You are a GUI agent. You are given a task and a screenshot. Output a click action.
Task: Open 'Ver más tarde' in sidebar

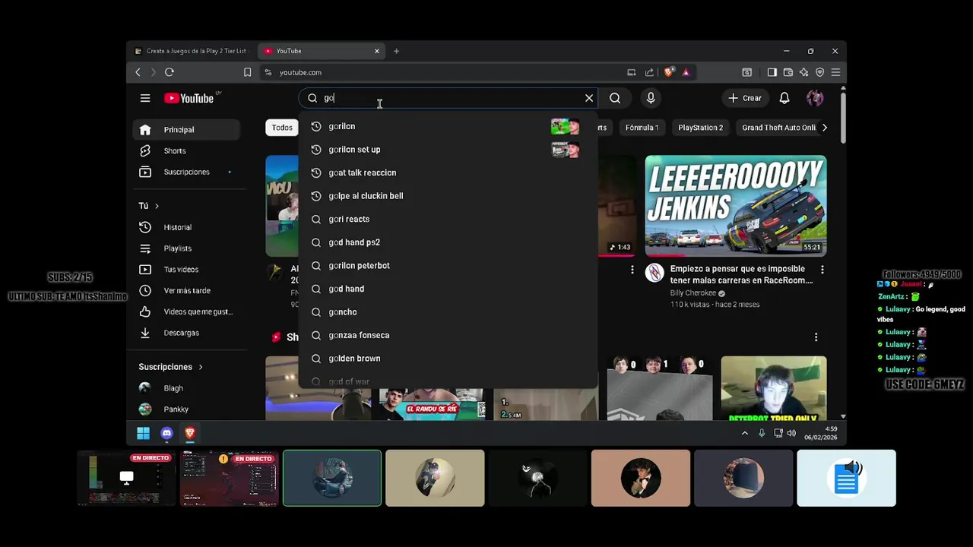pos(187,290)
